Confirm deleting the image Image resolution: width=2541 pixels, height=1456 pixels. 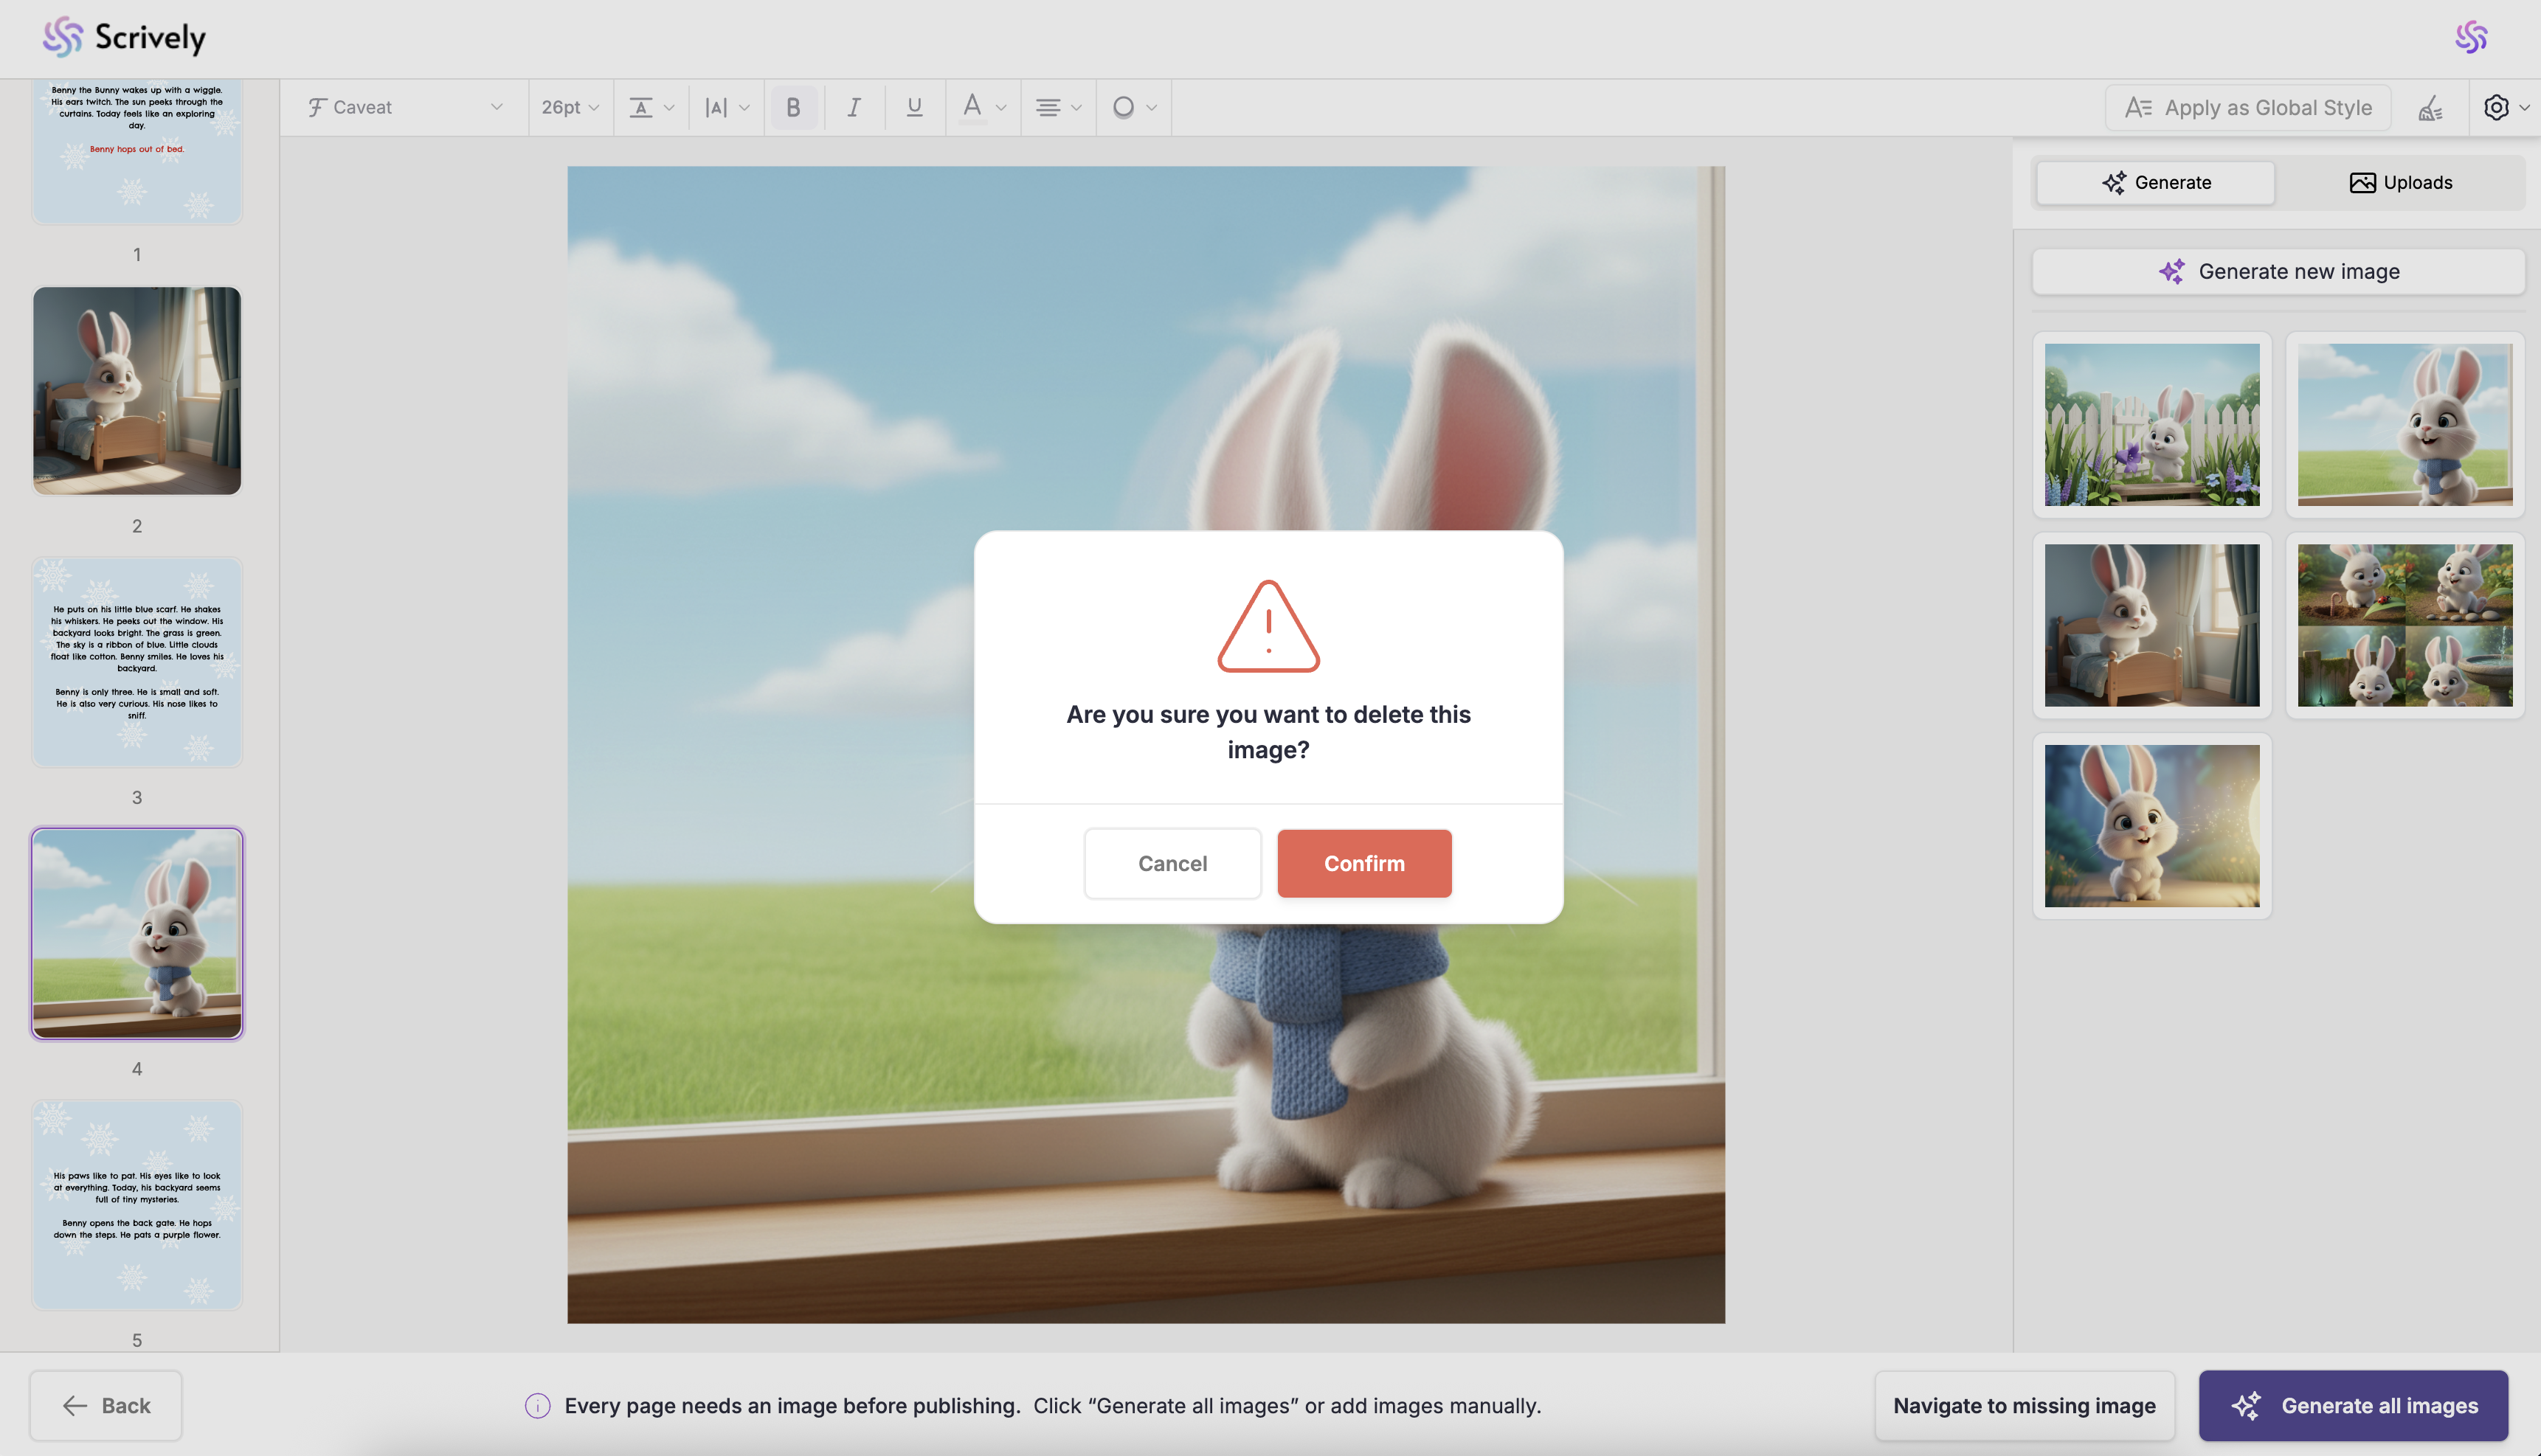[1364, 863]
